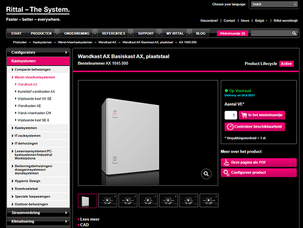Follow the Nieuwsbrief link
This screenshot has height=228, width=303.
(210, 21)
